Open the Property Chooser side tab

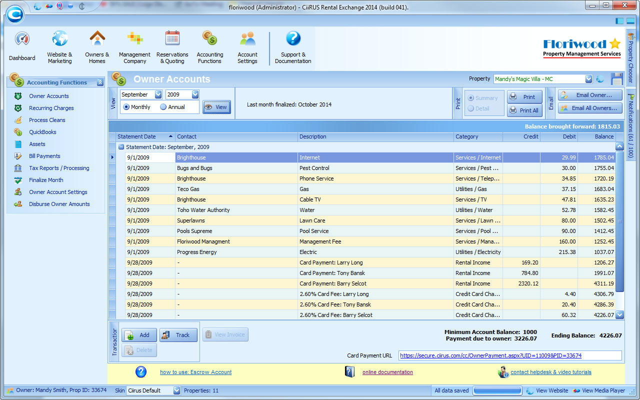630,58
